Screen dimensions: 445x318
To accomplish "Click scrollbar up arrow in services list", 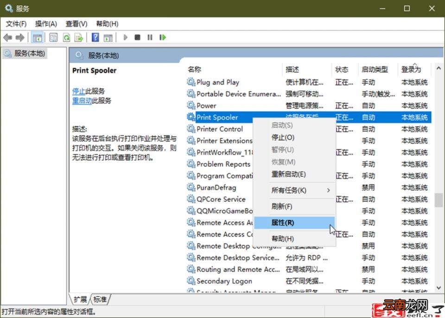I will point(439,68).
